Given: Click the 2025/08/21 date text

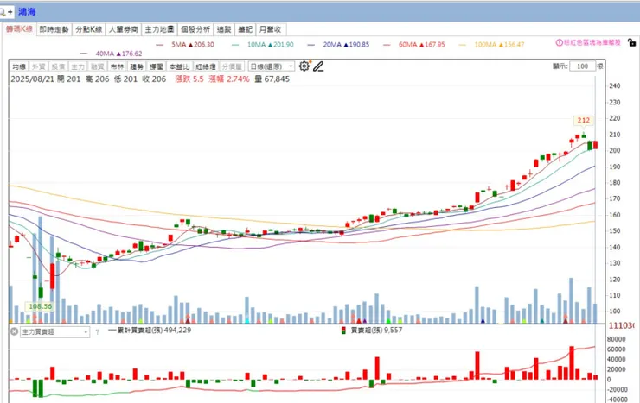Looking at the screenshot, I should tap(32, 79).
